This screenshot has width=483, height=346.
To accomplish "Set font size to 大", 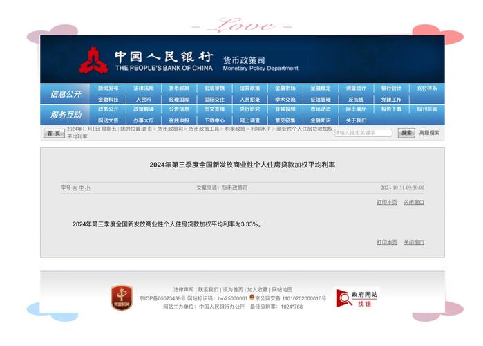I will point(75,188).
